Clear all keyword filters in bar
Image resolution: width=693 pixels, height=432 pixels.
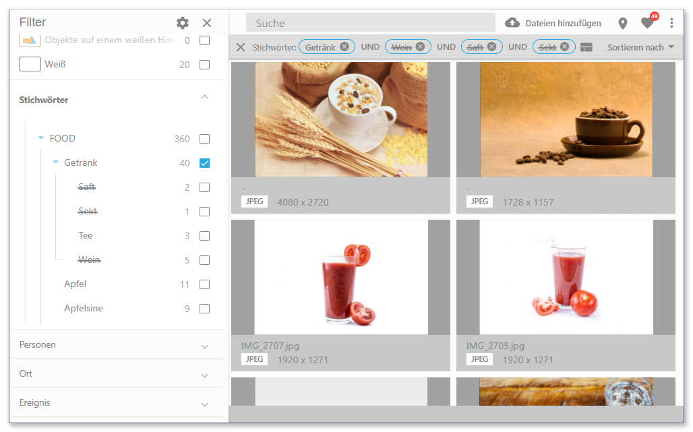(x=241, y=47)
